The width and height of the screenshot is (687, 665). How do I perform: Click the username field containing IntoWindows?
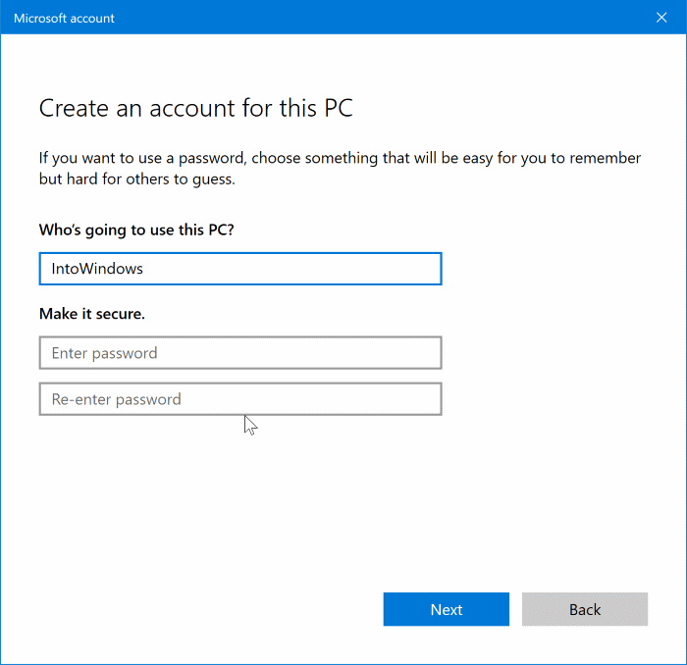240,269
